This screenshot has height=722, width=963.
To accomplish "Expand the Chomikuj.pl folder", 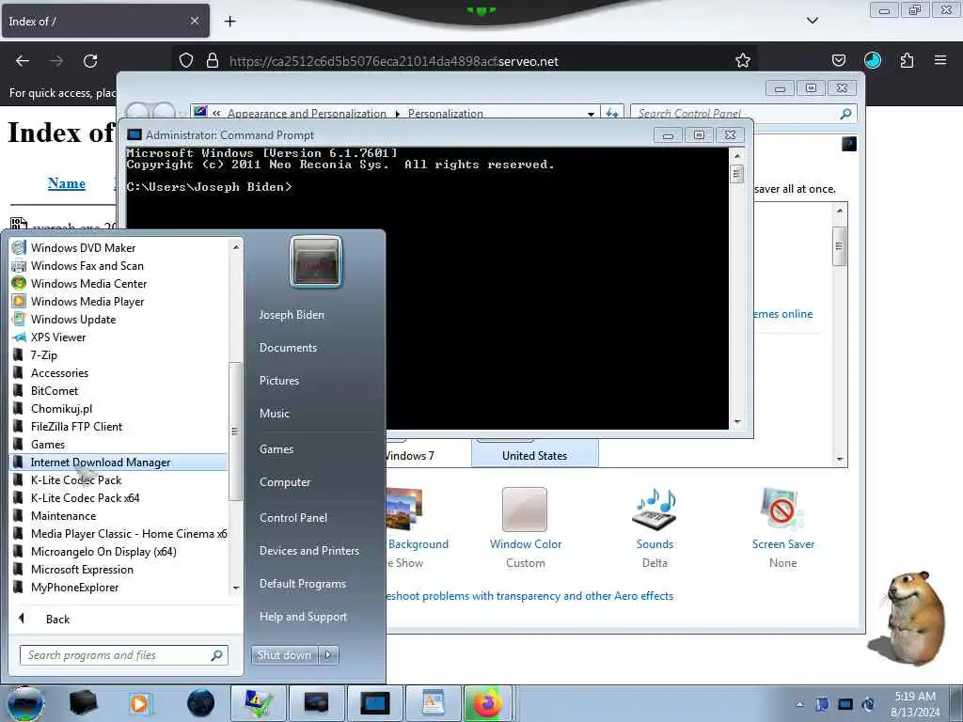I will coord(61,408).
